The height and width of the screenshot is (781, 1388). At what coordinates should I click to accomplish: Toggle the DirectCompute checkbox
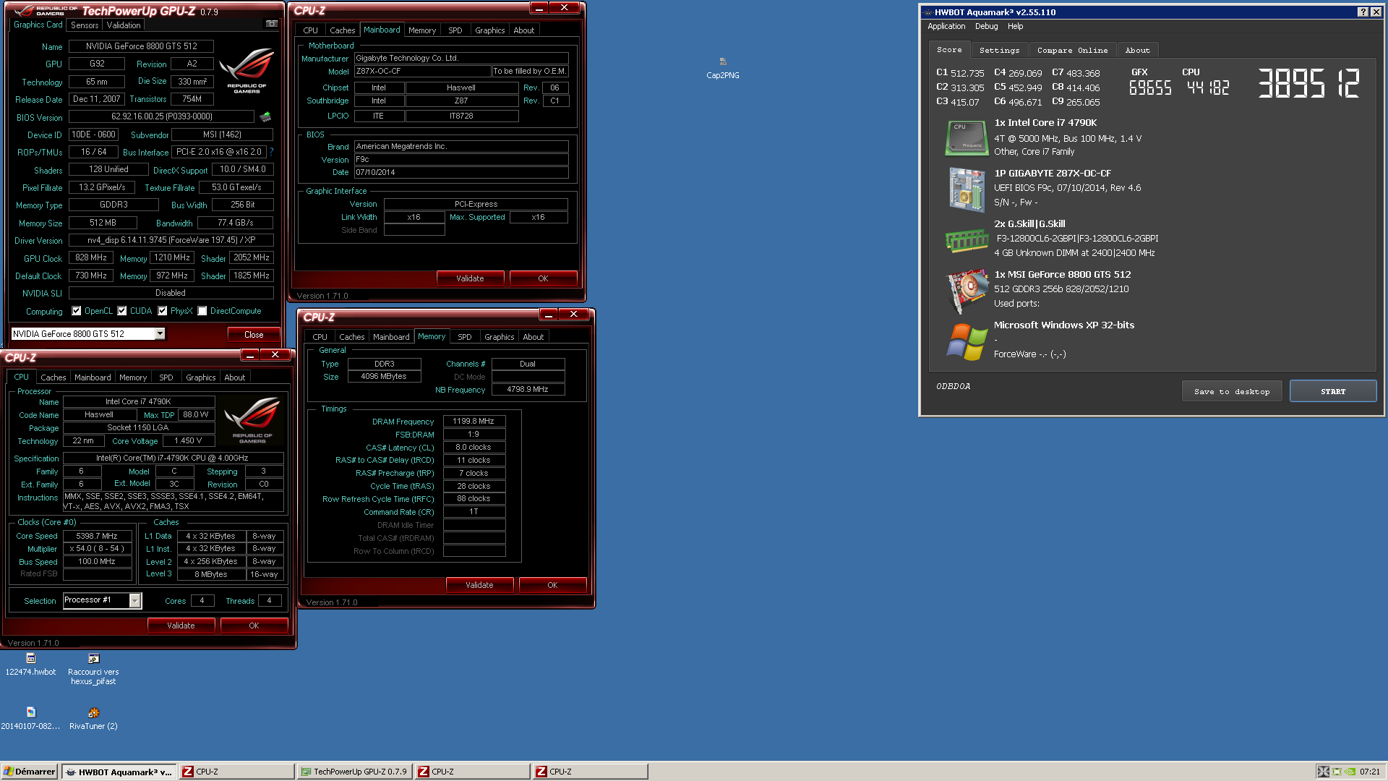coord(202,311)
